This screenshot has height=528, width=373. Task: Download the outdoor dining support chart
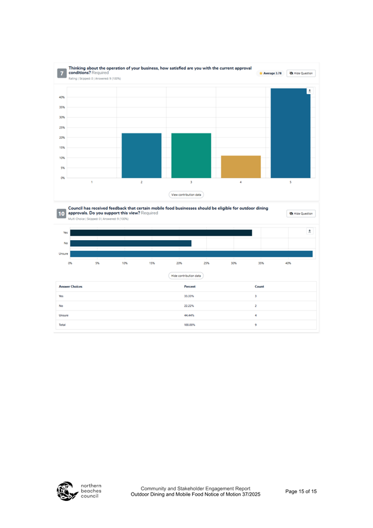[309, 231]
